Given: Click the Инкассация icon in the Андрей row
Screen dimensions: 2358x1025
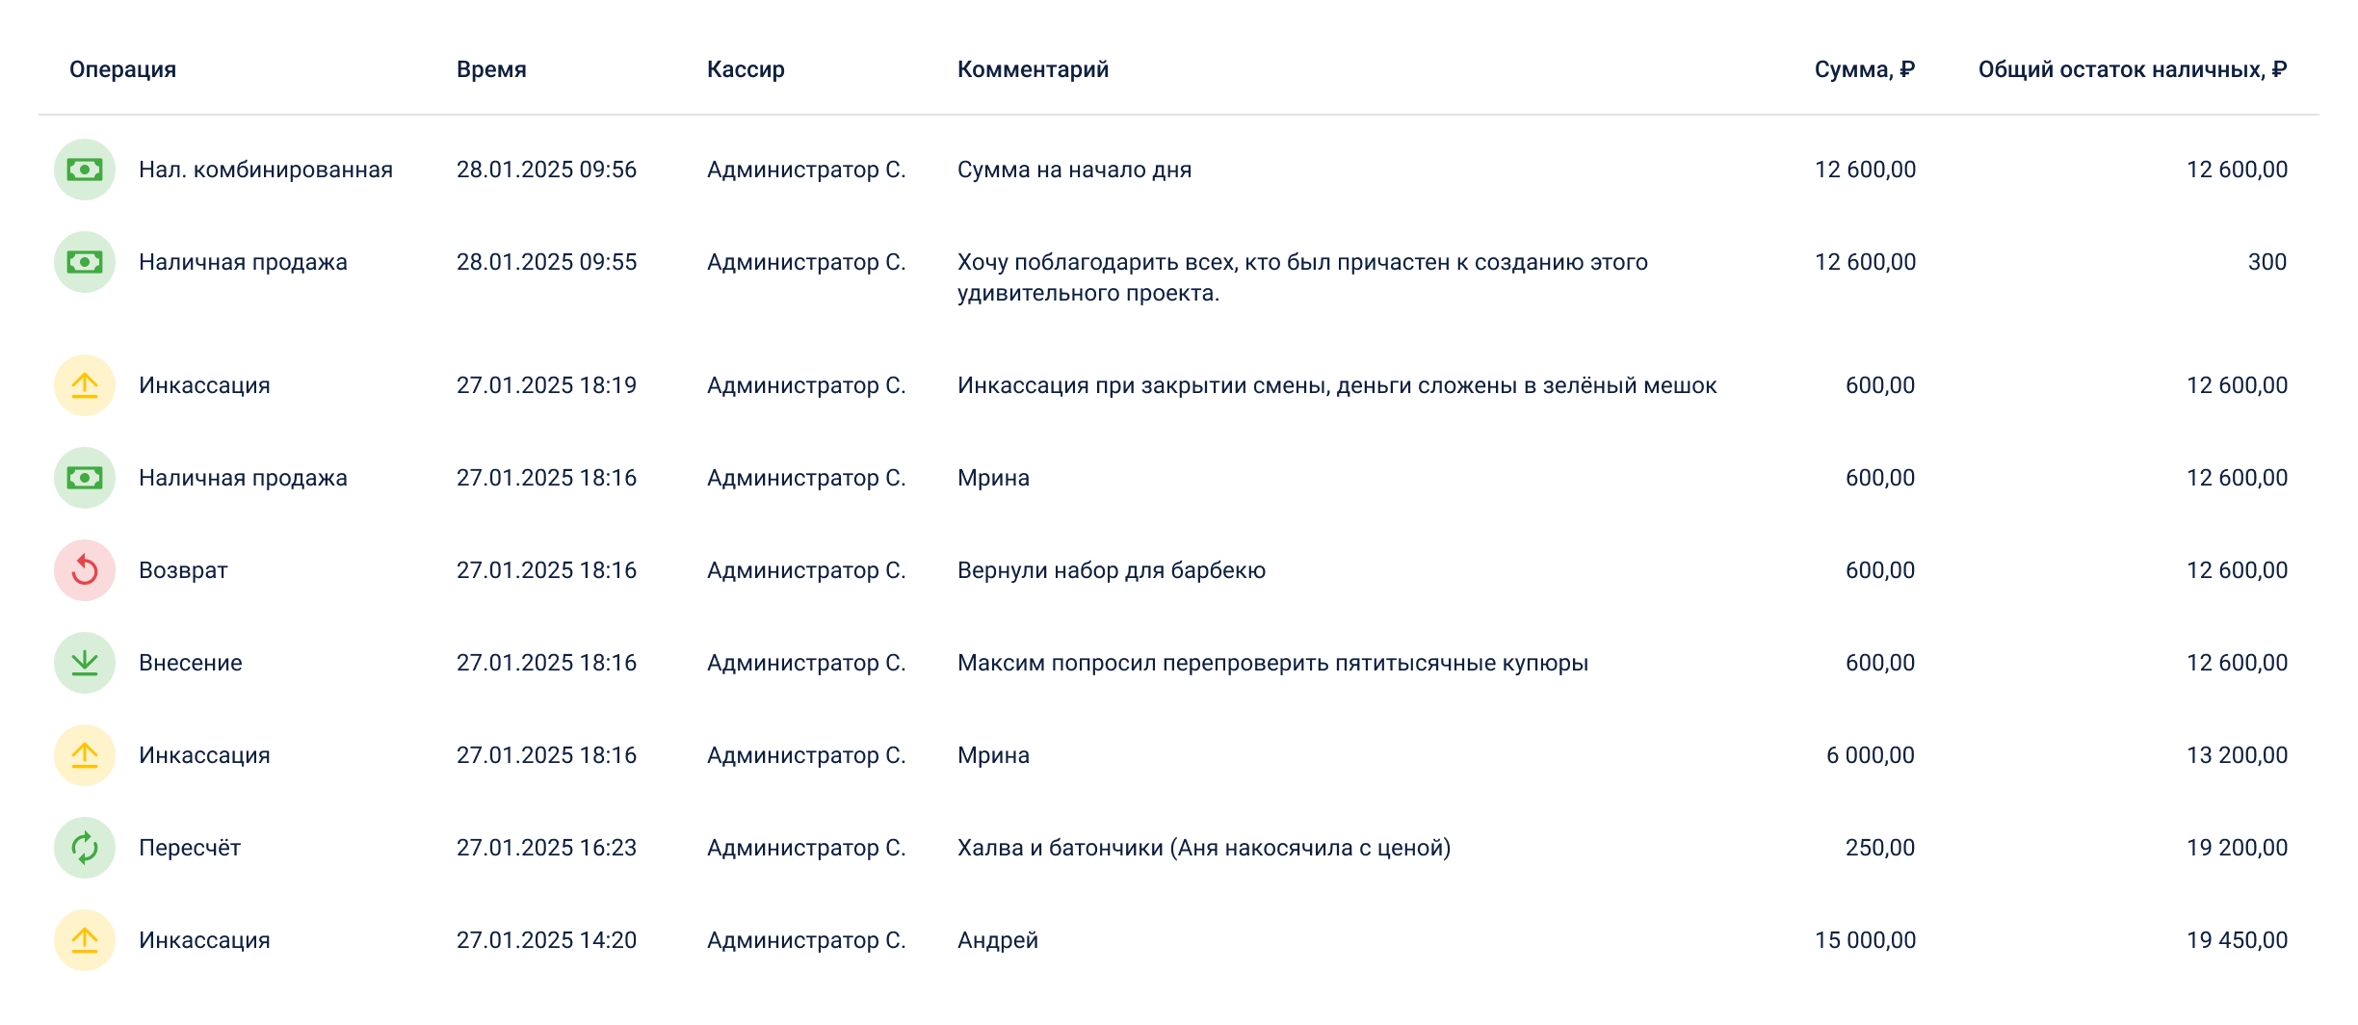Looking at the screenshot, I should pyautogui.click(x=85, y=940).
